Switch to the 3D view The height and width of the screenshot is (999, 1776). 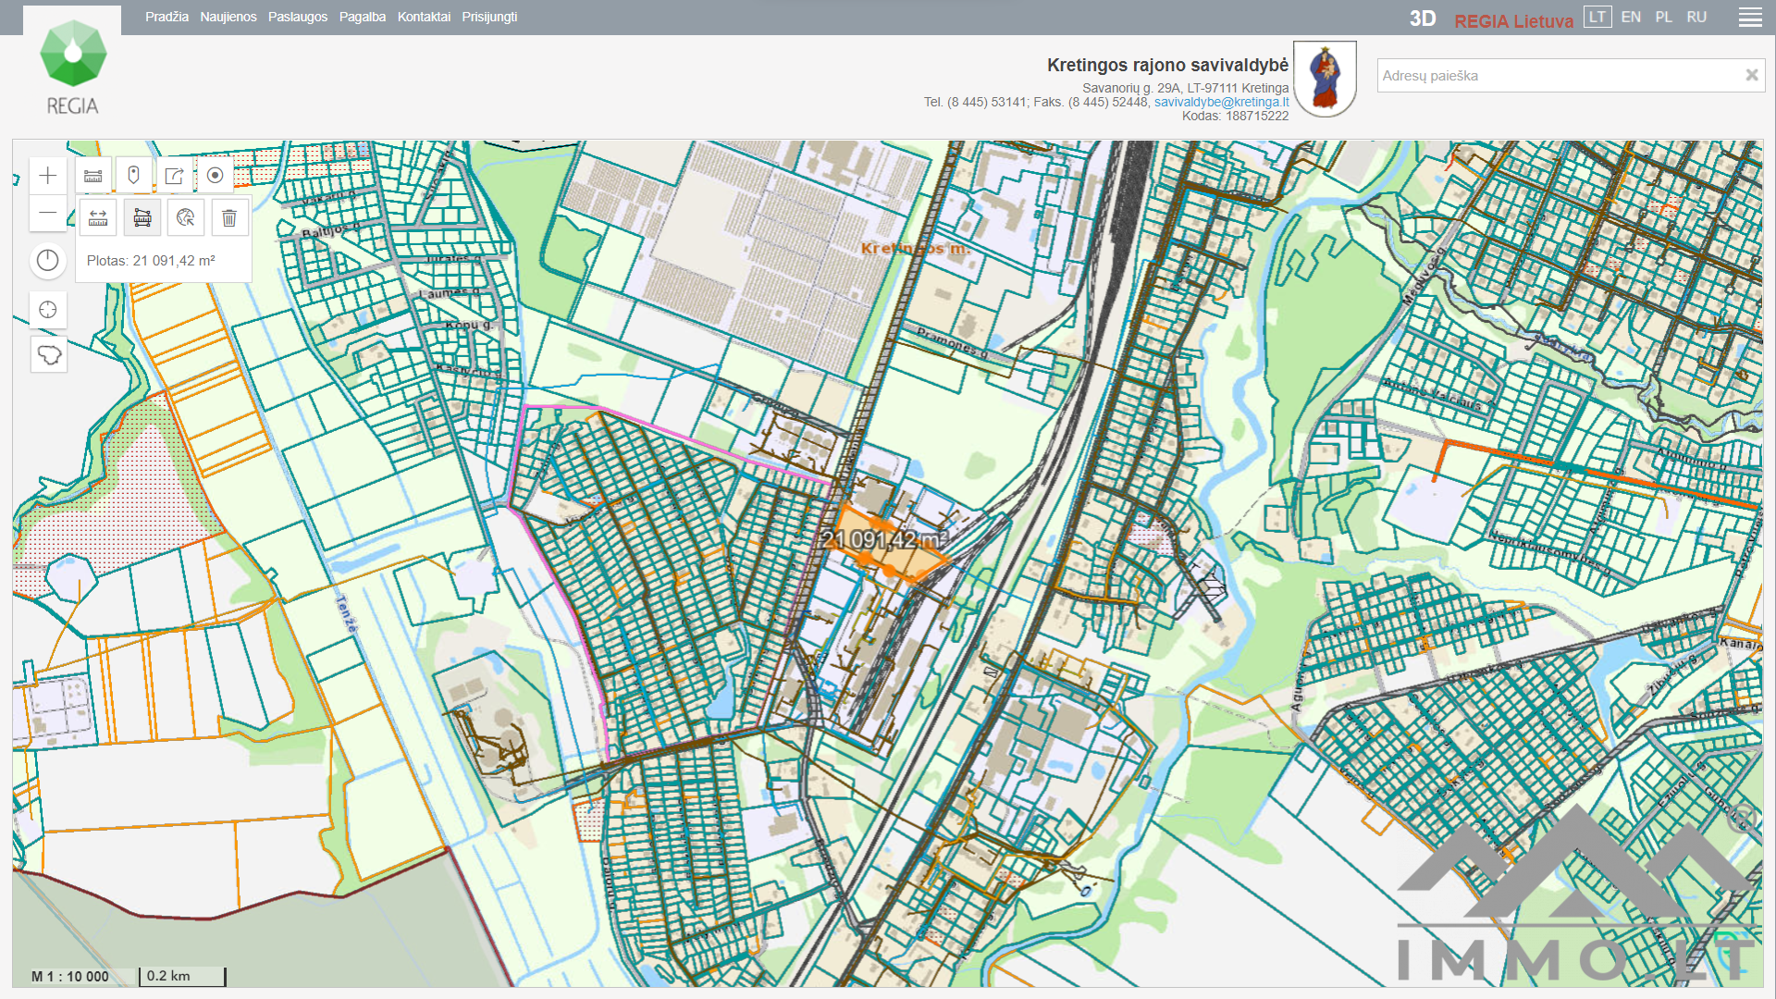1423,18
